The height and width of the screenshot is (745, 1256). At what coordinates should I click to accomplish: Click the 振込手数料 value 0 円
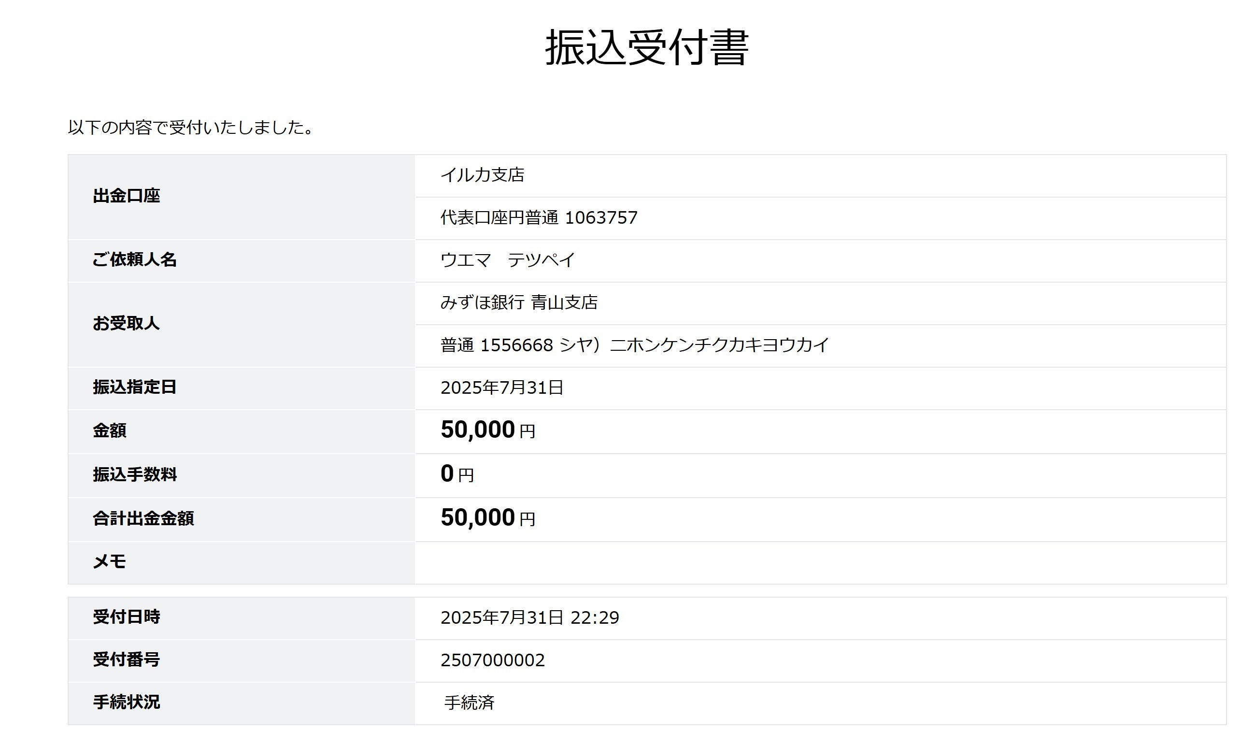coord(457,474)
